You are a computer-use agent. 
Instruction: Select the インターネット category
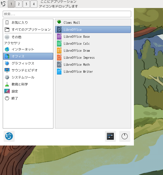[28, 49]
